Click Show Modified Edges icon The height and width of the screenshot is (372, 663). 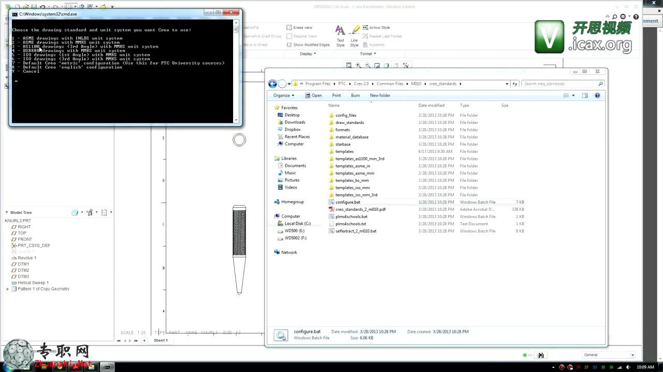click(290, 45)
